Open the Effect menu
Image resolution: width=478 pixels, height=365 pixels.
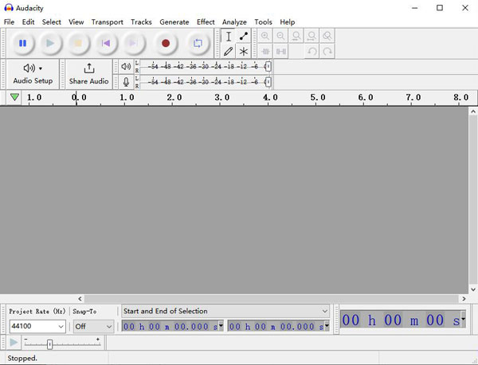[206, 22]
